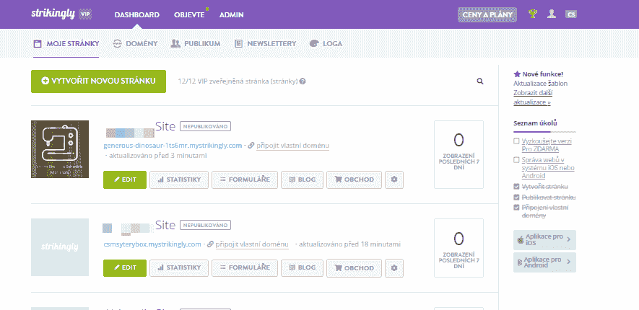Toggle Připojení vlastní domény checkbox
This screenshot has height=310, width=639.
pos(516,208)
